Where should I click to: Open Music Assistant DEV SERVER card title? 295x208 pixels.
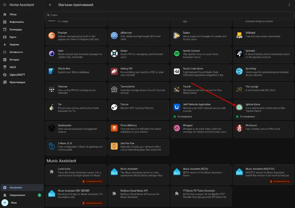pyautogui.click(x=73, y=190)
